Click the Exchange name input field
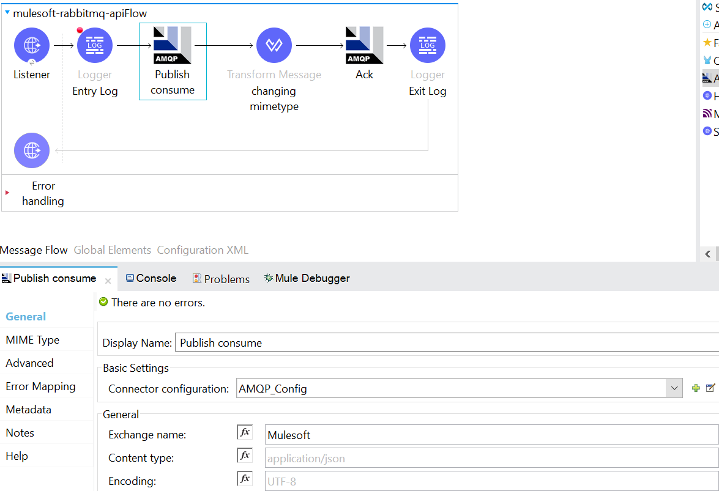Screen dimensions: 719x491 click(x=491, y=435)
